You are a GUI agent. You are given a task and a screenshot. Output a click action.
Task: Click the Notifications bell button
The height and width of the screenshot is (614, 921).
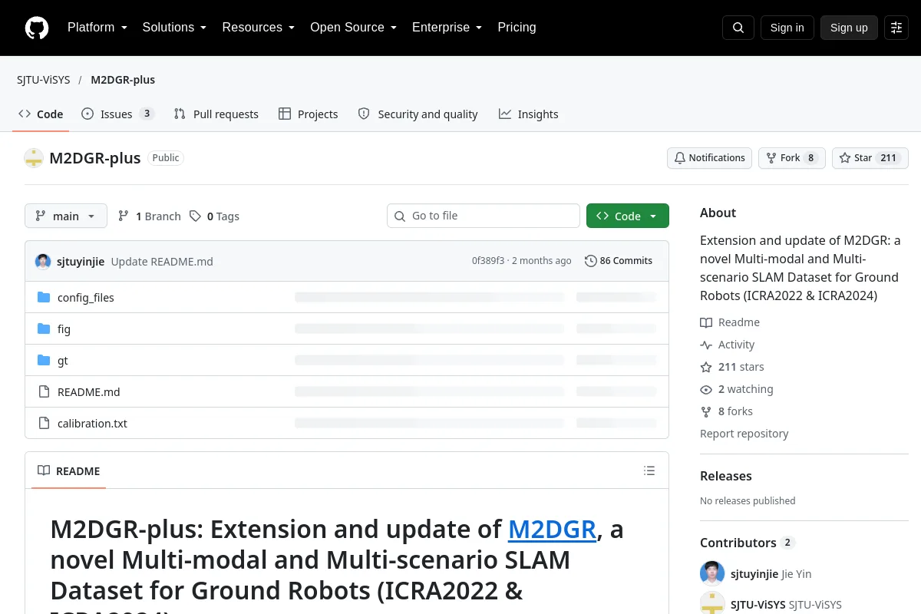709,158
